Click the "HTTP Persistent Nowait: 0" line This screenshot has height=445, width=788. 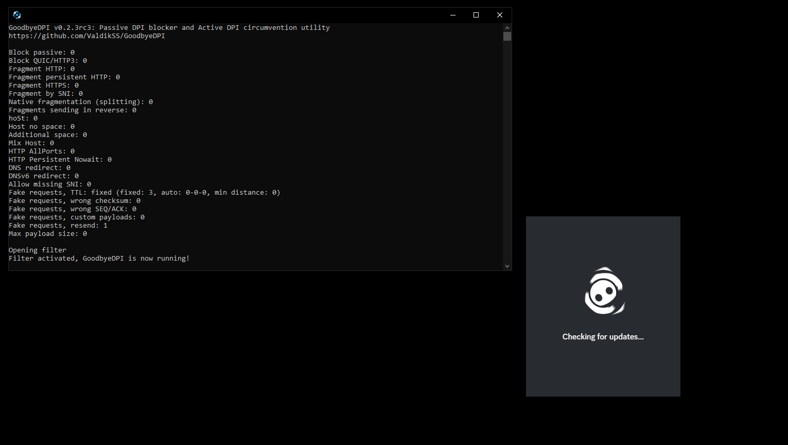(60, 160)
